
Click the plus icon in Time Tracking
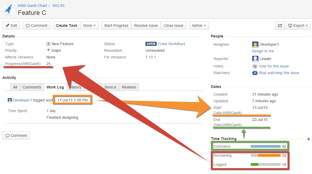pyautogui.click(x=309, y=139)
